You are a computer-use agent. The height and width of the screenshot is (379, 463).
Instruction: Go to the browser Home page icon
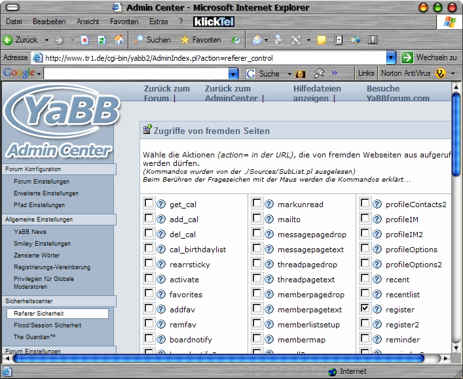coord(119,40)
